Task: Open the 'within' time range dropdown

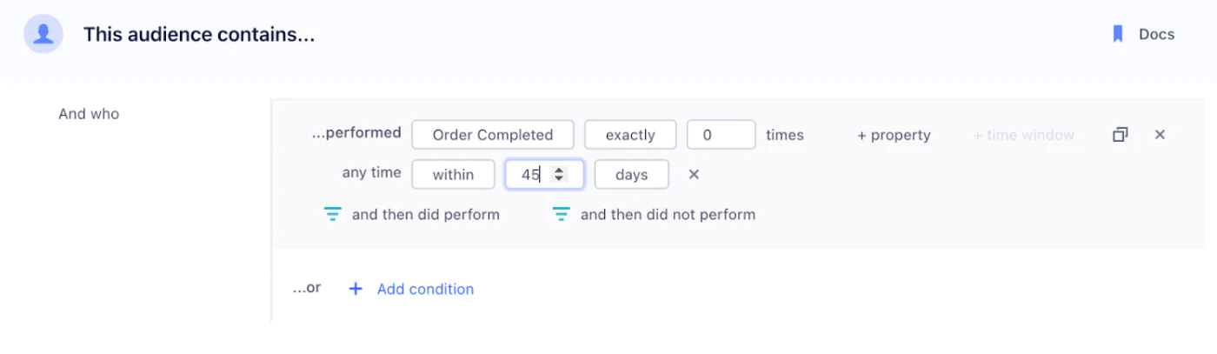Action: pyautogui.click(x=453, y=175)
